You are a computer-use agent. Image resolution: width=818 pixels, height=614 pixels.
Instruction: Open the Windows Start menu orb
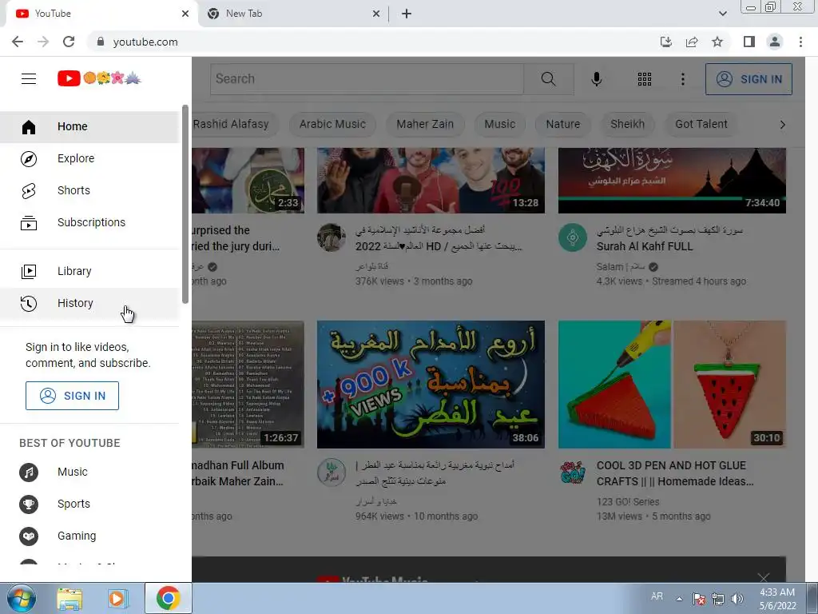tap(21, 598)
